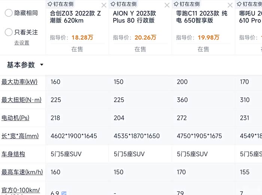The image size is (262, 195).
Task: Remove 合创Z03 from the comparison
Action: (104, 5)
